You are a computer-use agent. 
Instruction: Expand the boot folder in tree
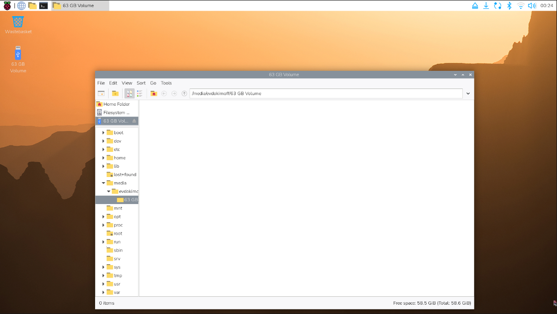pos(103,133)
